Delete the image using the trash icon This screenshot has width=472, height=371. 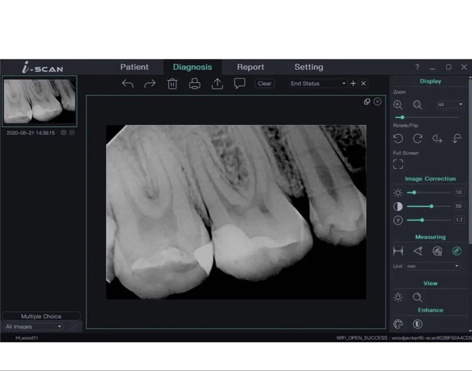[x=172, y=84]
